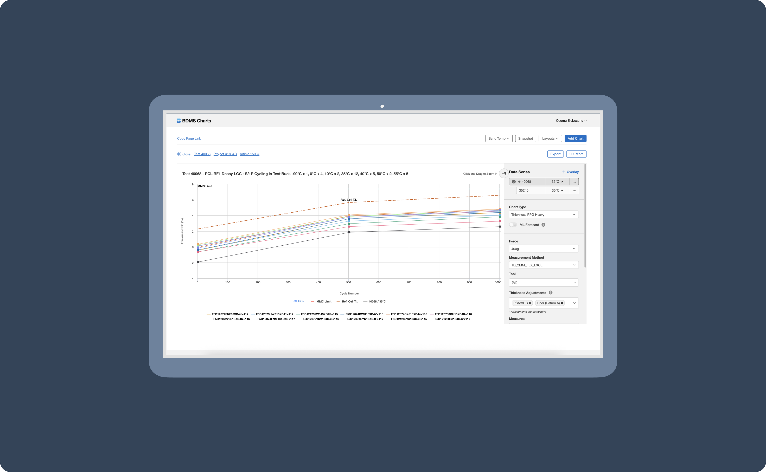Click the BDMS Charts logo icon
The width and height of the screenshot is (766, 472).
179,121
